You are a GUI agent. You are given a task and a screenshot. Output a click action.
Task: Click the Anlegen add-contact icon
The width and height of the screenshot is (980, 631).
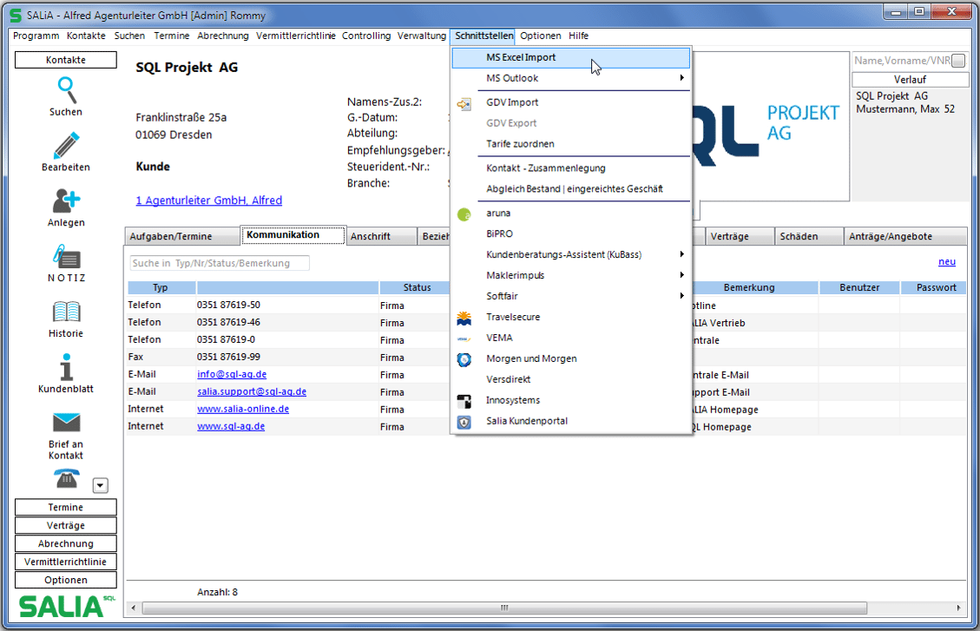(x=66, y=200)
